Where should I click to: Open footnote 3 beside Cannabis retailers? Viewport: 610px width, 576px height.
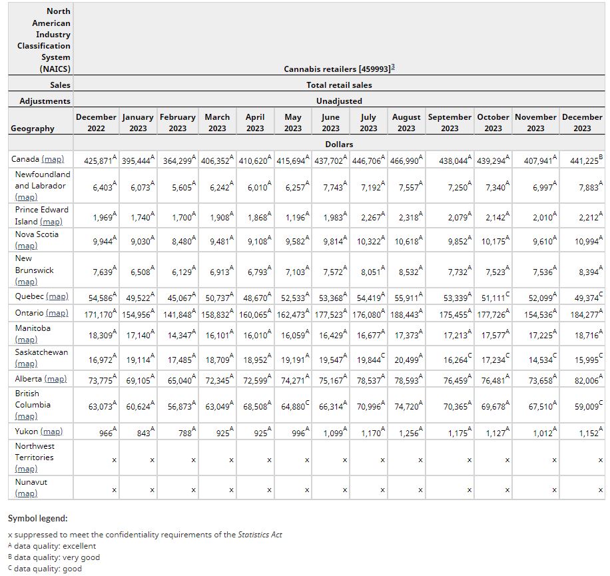click(393, 68)
